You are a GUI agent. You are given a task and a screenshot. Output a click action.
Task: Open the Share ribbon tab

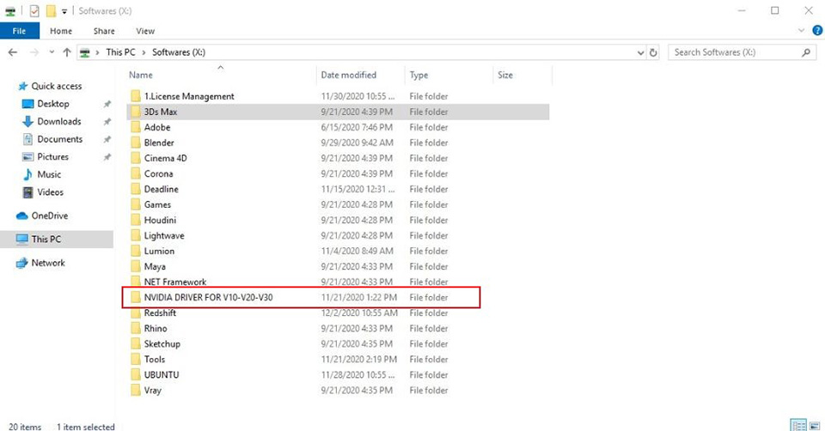(x=104, y=31)
